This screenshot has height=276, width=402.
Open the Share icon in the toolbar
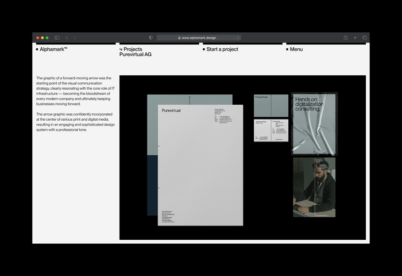click(346, 37)
